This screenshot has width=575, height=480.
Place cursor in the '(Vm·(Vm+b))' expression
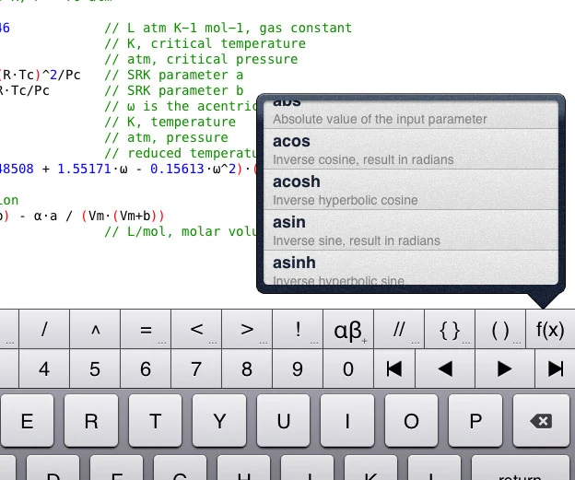pos(123,216)
